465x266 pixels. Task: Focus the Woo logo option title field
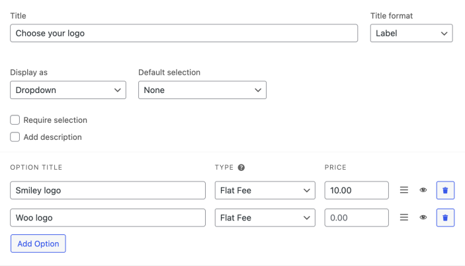[108, 218]
